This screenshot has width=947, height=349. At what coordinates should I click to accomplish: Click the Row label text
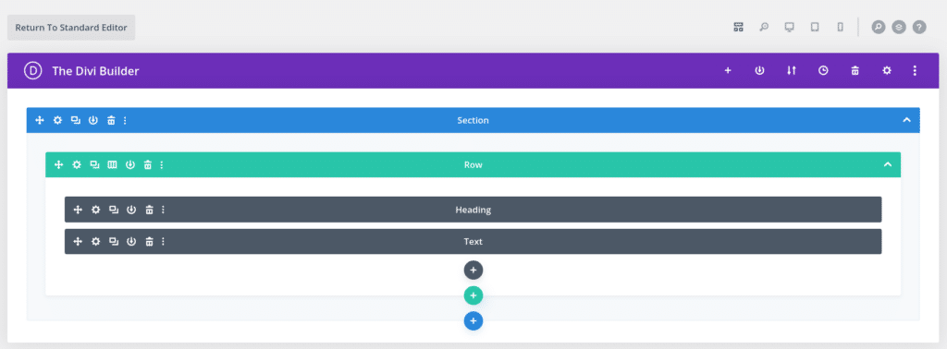[x=473, y=164]
